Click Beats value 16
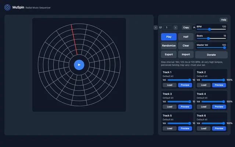Viewport: 235px width, 147px height. click(225, 36)
